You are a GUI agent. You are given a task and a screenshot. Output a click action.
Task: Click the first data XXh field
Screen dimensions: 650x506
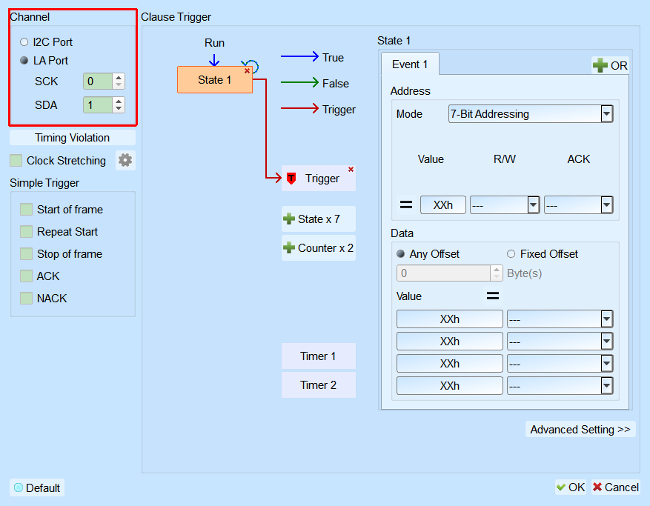click(450, 319)
